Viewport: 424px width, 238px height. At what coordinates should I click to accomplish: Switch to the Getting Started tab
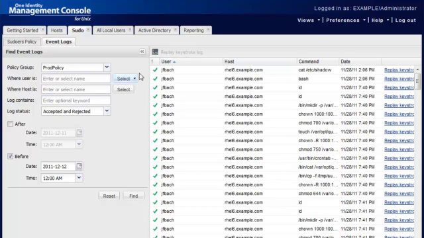click(x=23, y=30)
